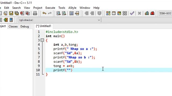
Task: Print the file with the printer icon
Action: [x=35, y=13]
